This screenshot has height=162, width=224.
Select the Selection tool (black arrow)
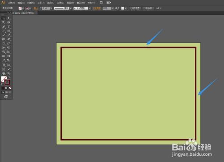coord(4,18)
